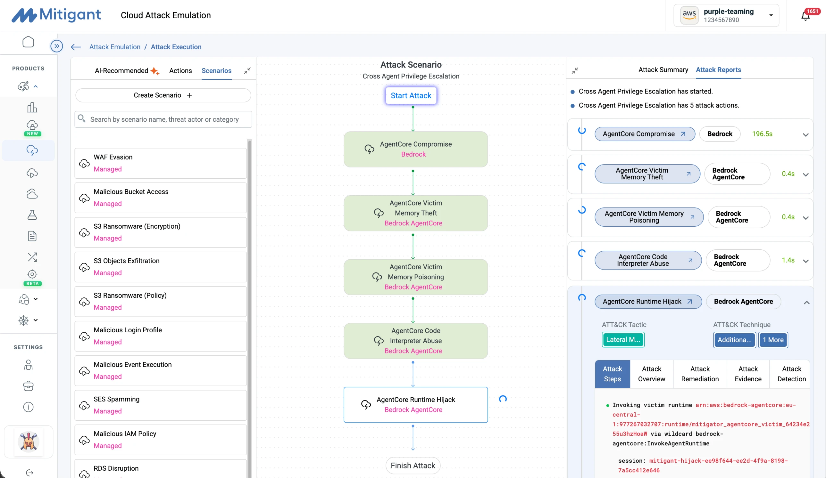Collapse the scenarios panel with shrink icon
This screenshot has width=826, height=478.
247,71
